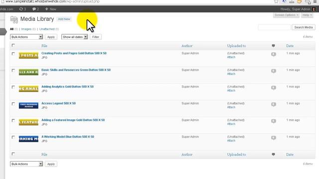The width and height of the screenshot is (319, 179).
Task: Click the Search Media button
Action: pos(304,27)
